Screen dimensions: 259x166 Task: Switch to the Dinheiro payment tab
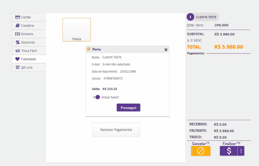pos(29,34)
